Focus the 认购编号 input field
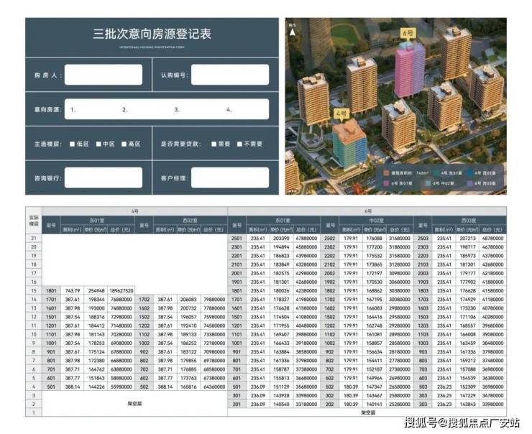532x434 pixels. click(x=230, y=75)
